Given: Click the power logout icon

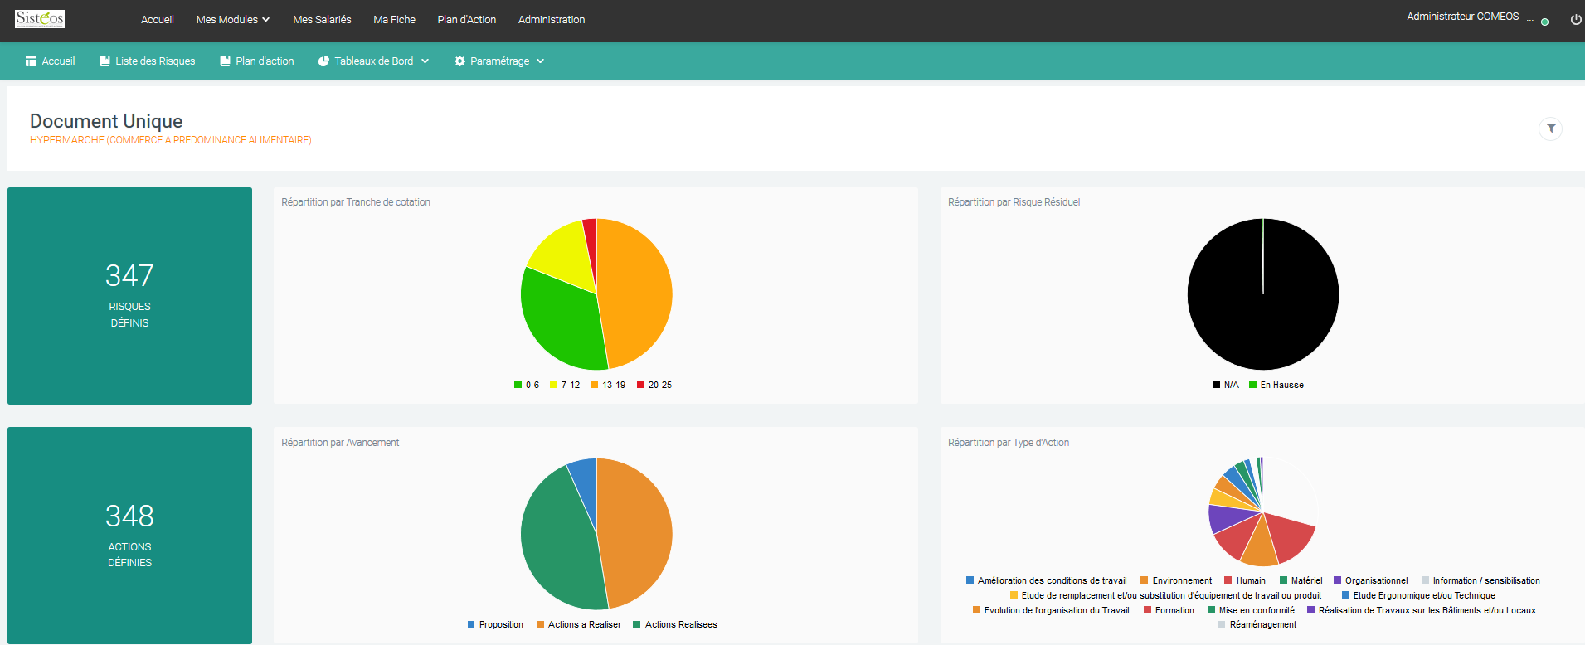Looking at the screenshot, I should (x=1576, y=20).
